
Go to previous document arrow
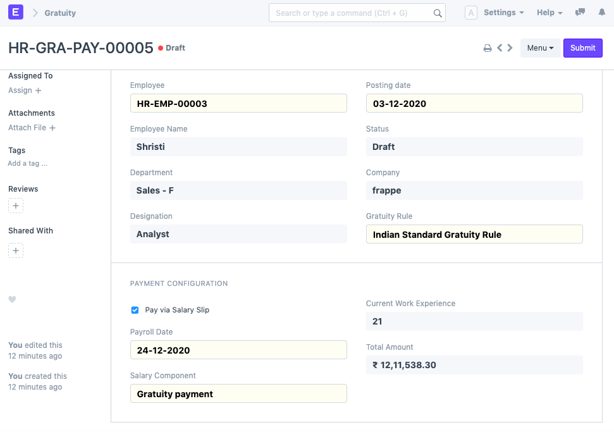point(500,48)
